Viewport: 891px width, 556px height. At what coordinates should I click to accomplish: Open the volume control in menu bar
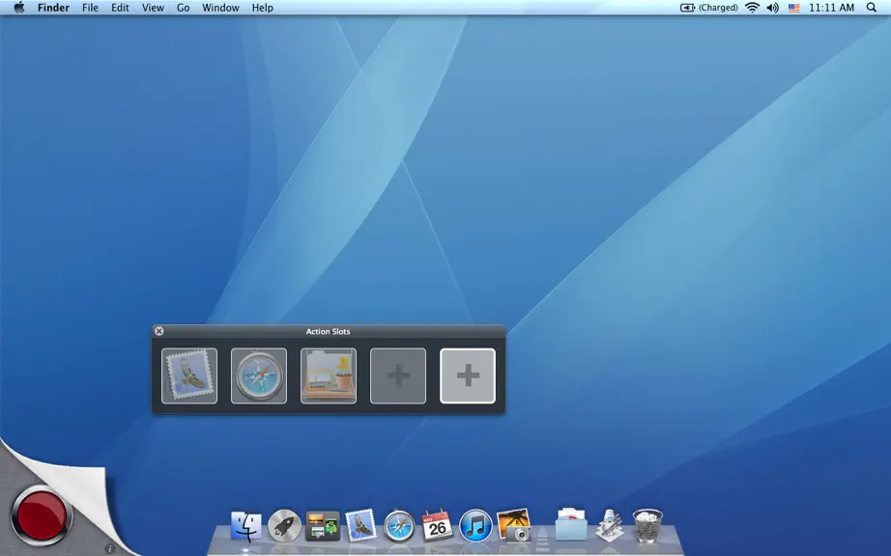pos(773,8)
